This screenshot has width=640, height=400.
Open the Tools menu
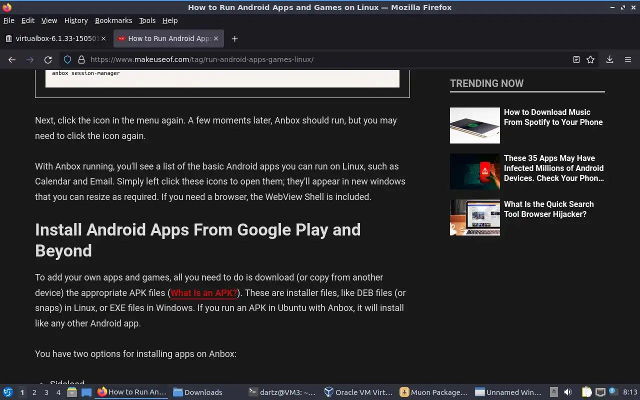point(147,20)
